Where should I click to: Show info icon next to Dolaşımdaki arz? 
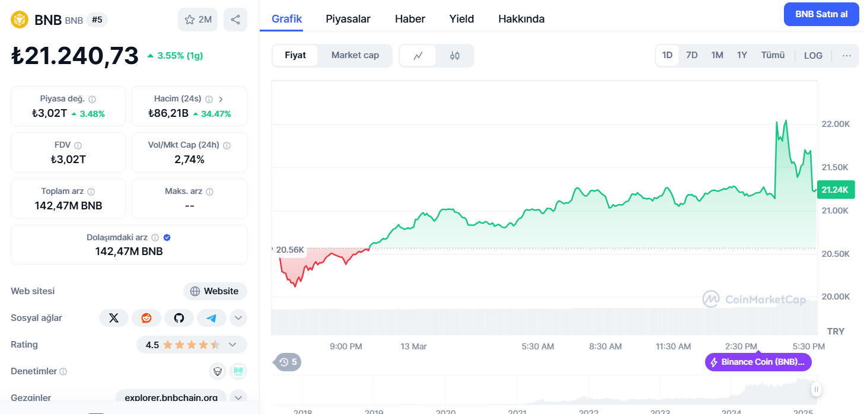(x=155, y=237)
